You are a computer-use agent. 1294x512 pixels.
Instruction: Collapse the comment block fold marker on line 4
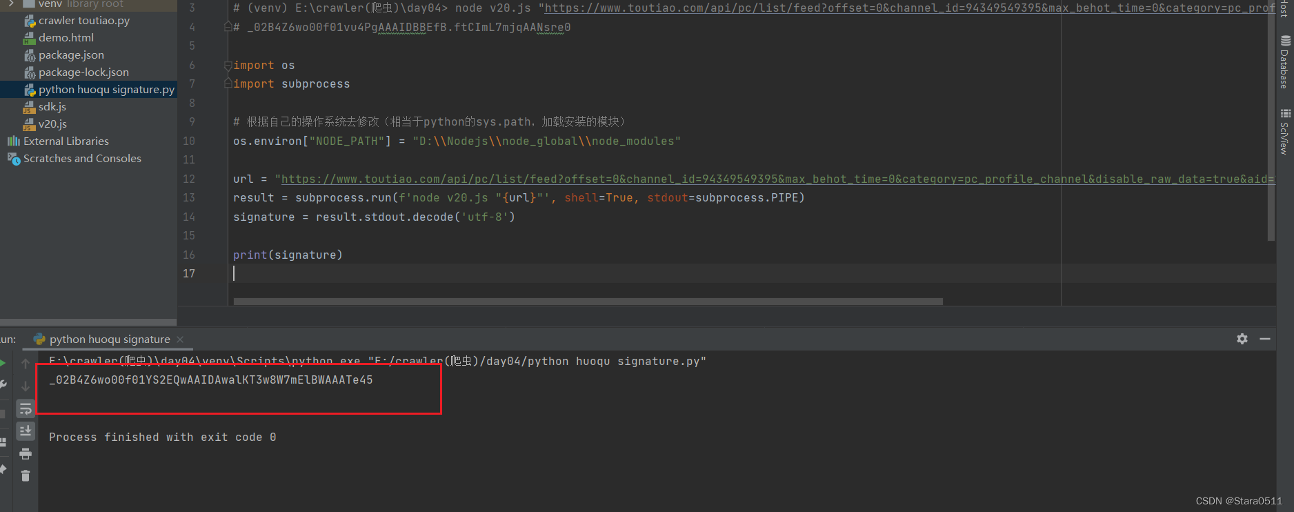pos(228,28)
